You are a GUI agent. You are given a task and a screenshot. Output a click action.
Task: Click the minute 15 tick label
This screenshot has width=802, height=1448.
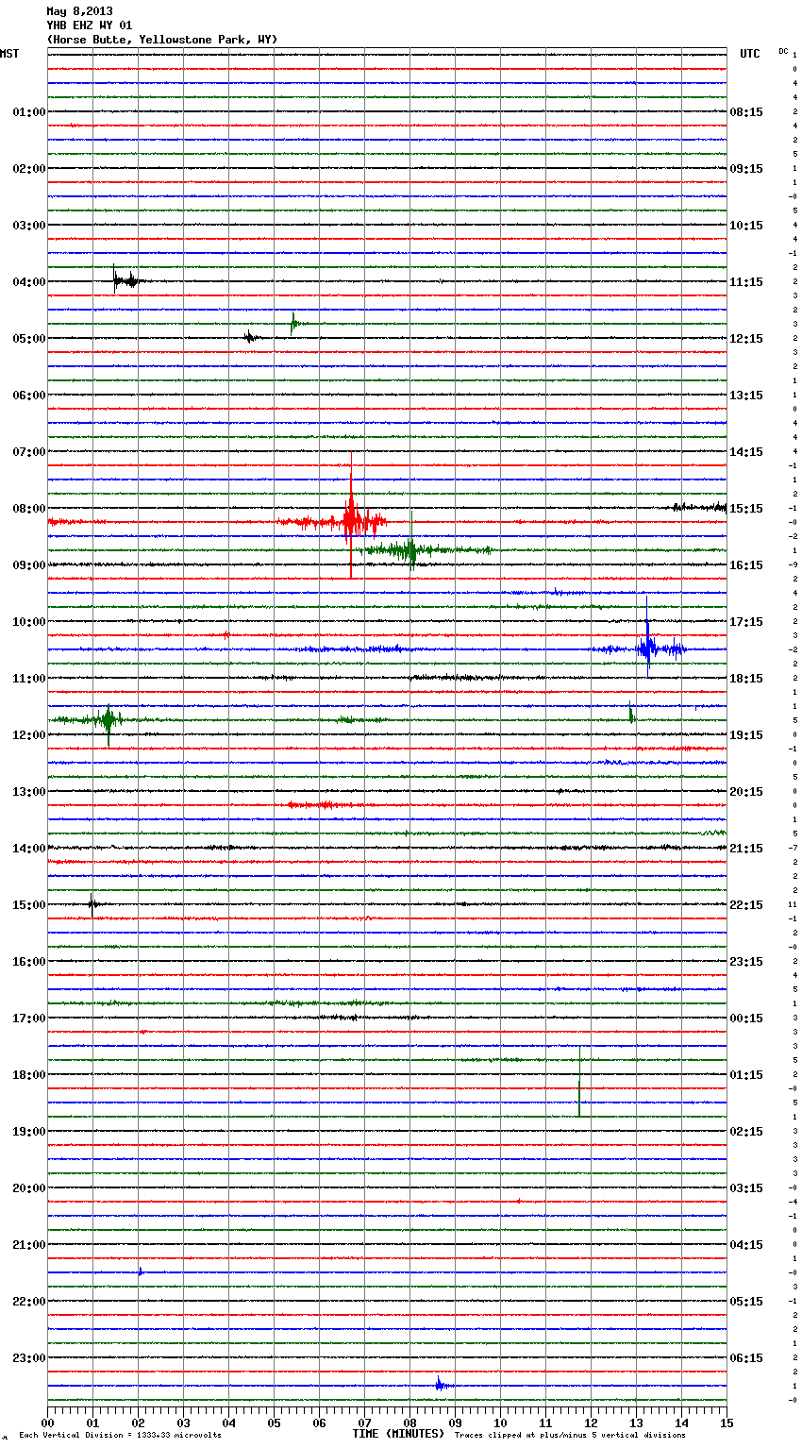tap(726, 1423)
